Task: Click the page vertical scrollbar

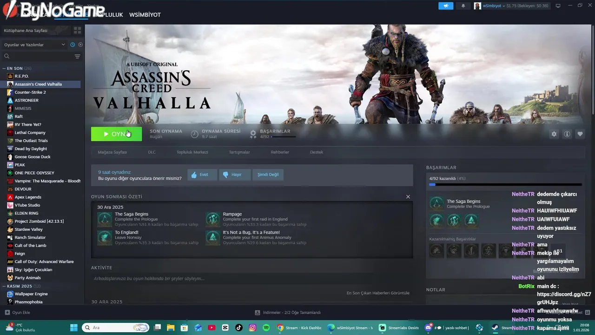Action: tap(593, 70)
